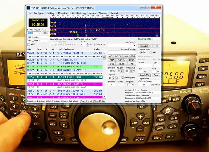Select the row UA3SGV F6ARS 73
The height and width of the screenshot is (152, 209).
click(x=65, y=84)
